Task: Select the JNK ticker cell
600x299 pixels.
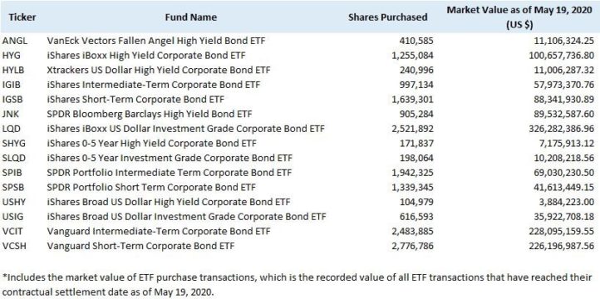Action: click(11, 114)
